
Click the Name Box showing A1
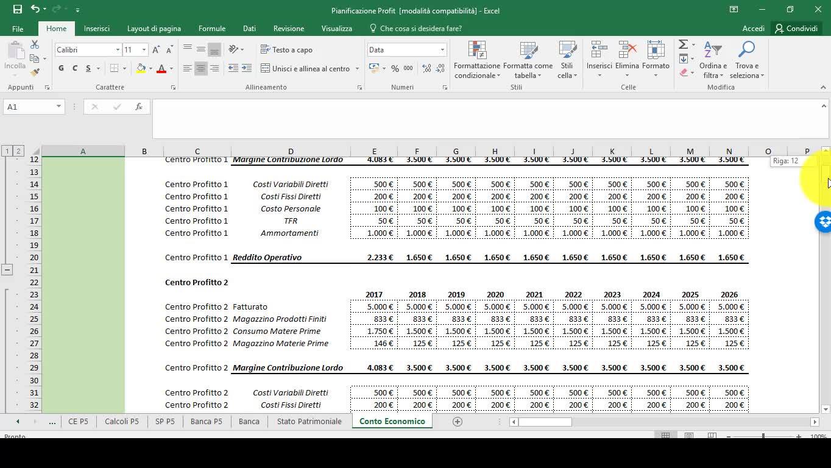pos(33,107)
